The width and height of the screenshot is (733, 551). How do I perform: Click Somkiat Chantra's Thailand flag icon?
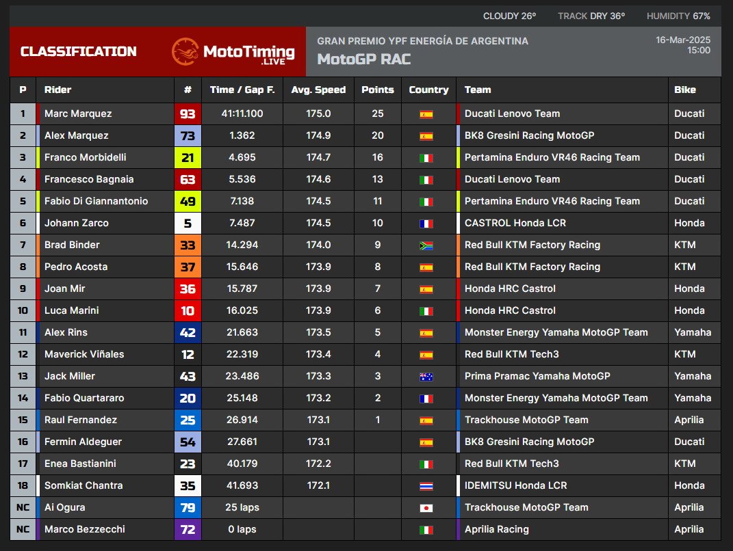pyautogui.click(x=426, y=486)
